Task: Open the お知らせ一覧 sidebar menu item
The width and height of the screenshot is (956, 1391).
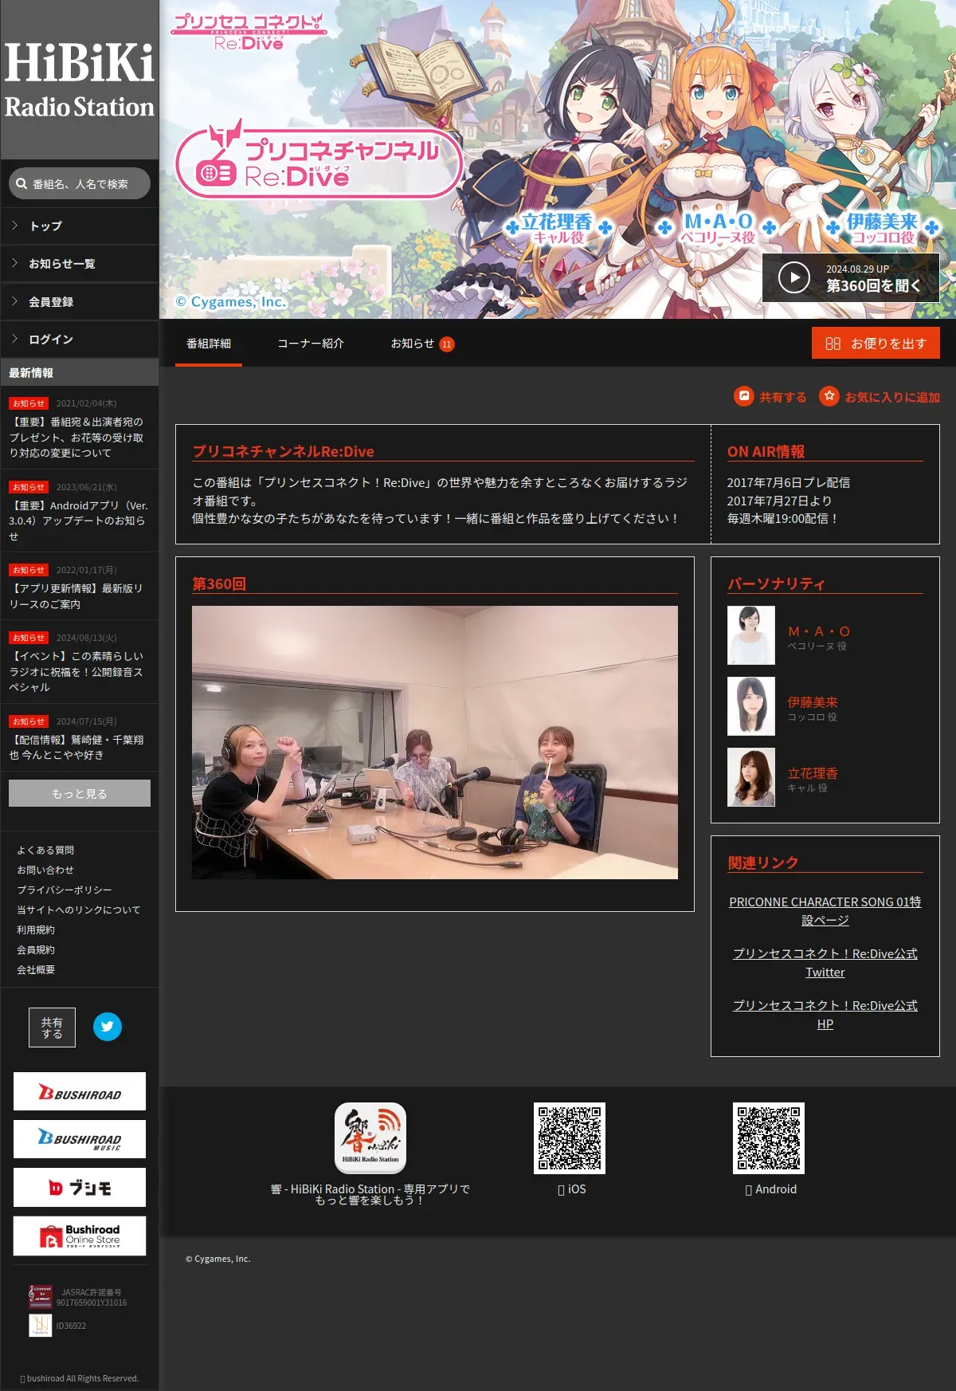Action: (80, 264)
